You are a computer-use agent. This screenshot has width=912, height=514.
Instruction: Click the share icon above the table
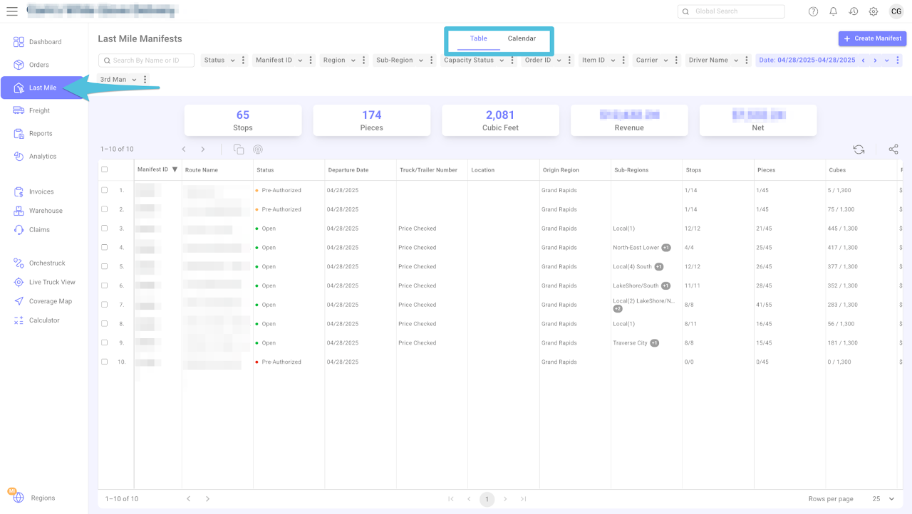point(893,150)
